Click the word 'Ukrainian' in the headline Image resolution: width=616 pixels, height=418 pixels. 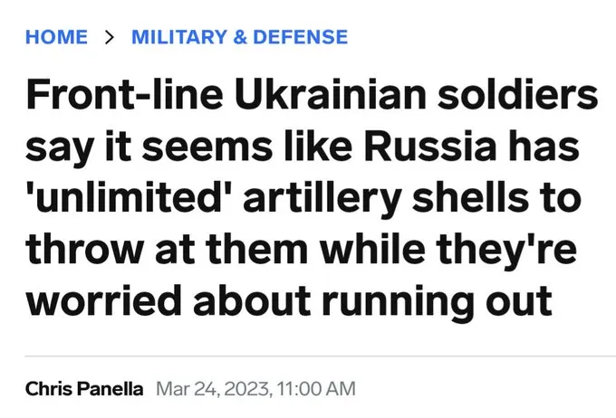coord(290,97)
